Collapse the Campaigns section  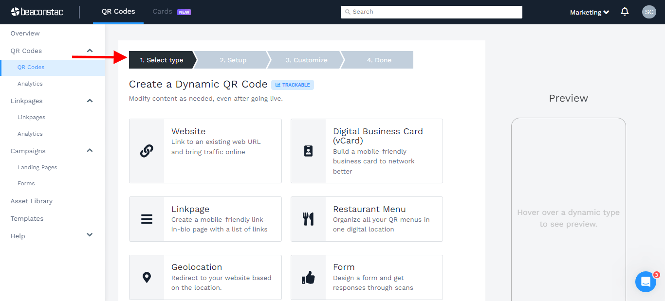(x=90, y=150)
